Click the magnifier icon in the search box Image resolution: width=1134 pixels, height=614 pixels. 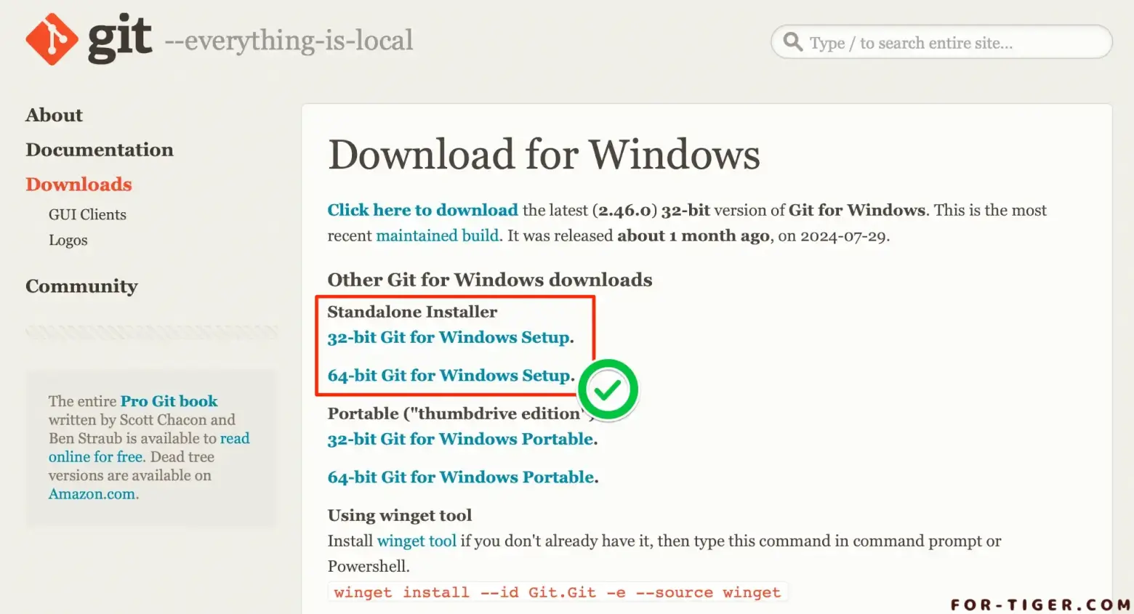(793, 42)
